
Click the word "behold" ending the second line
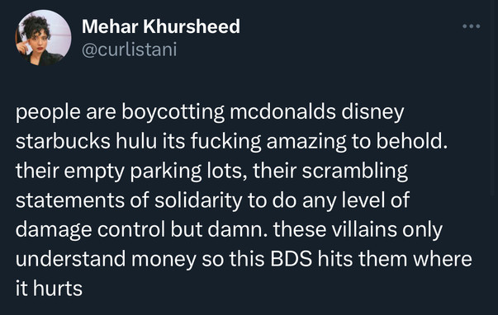pyautogui.click(x=412, y=141)
